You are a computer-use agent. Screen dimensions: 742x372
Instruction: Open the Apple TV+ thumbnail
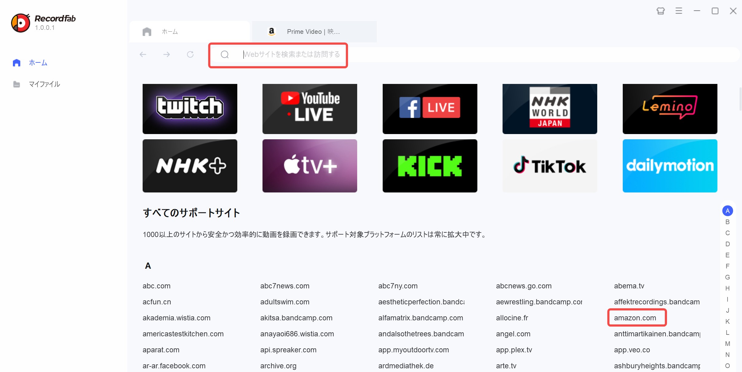click(310, 166)
